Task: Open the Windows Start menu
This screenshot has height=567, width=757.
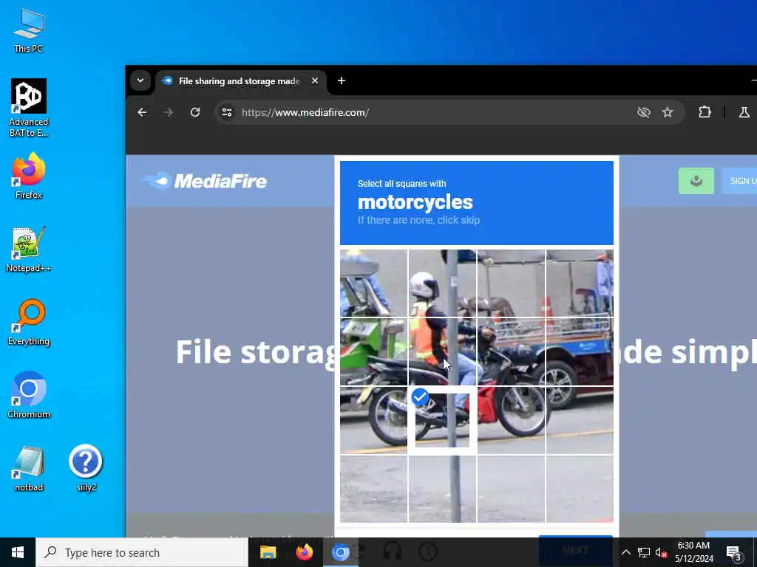Action: 18,552
